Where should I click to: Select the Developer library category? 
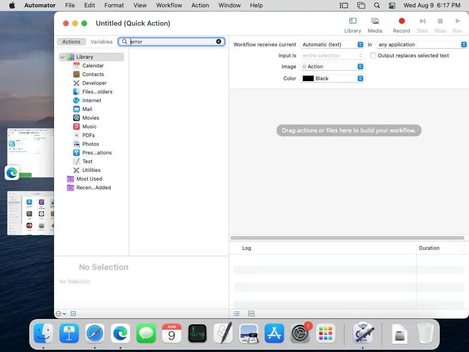point(94,83)
